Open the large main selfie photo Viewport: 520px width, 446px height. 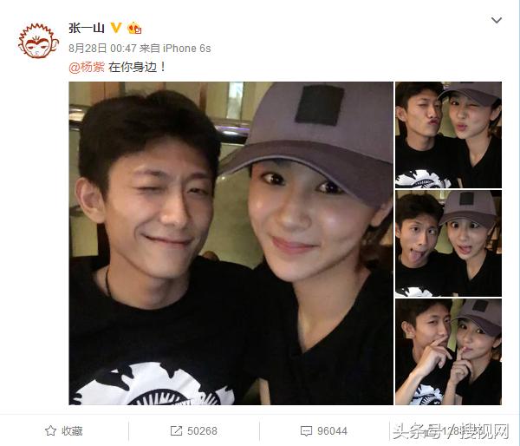(x=231, y=243)
